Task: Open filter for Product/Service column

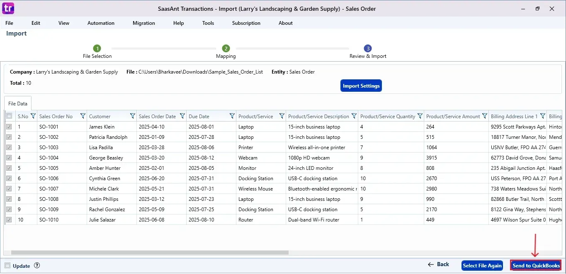Action: (282, 116)
